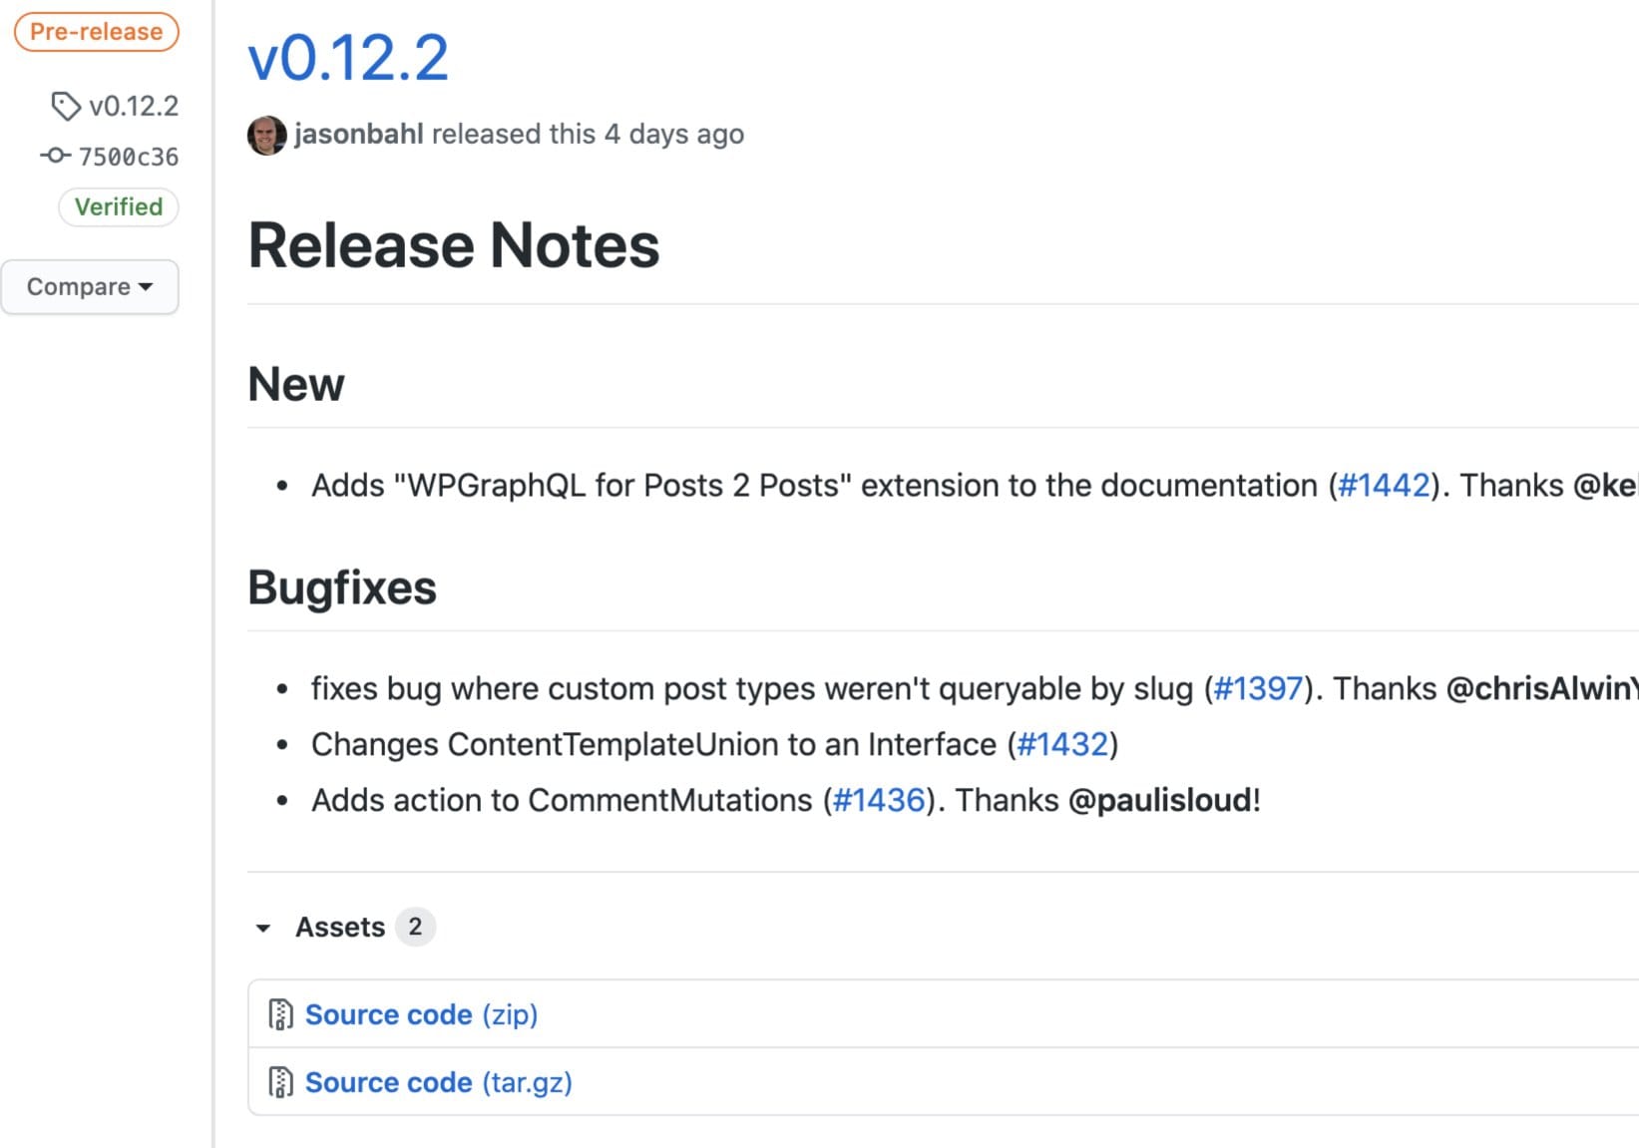
Task: View pull request #1432 for ContentTemplateUnion
Action: (x=1062, y=744)
